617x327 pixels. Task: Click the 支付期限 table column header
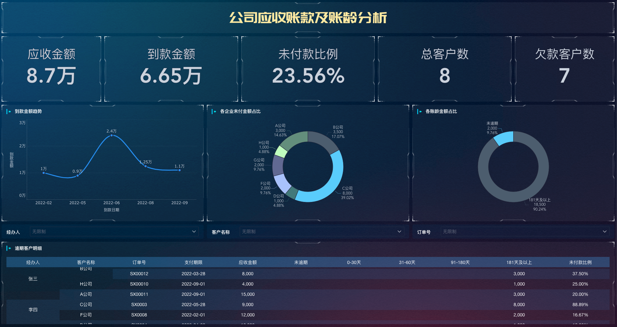[x=193, y=262]
